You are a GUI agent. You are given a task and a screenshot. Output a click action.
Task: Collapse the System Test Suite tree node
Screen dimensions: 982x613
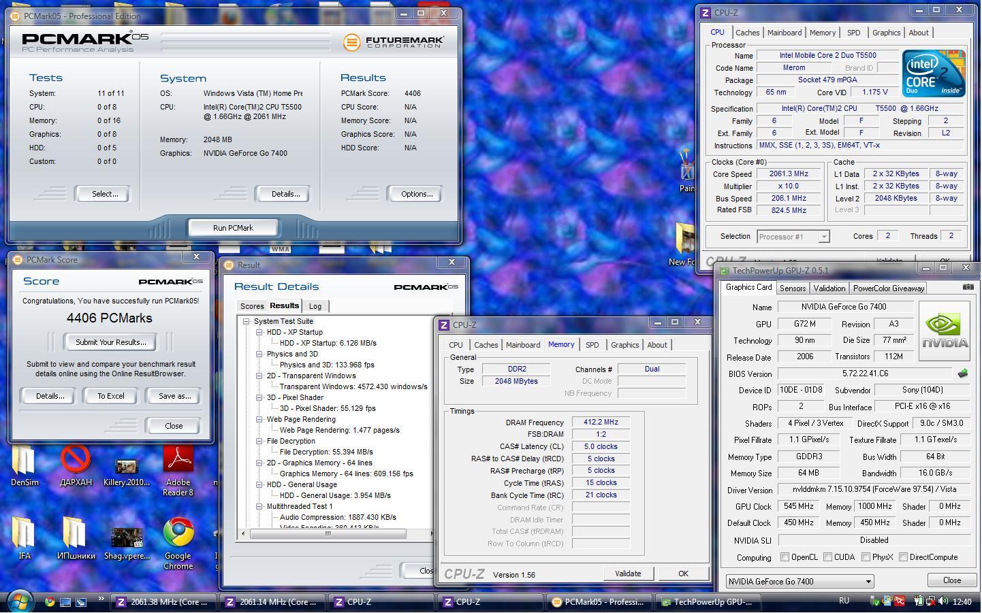(247, 321)
